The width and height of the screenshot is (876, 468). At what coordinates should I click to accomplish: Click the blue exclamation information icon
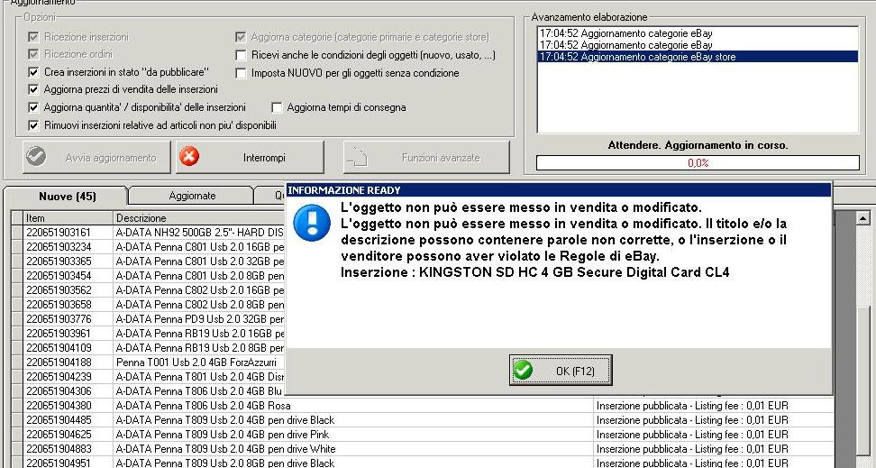tap(312, 223)
